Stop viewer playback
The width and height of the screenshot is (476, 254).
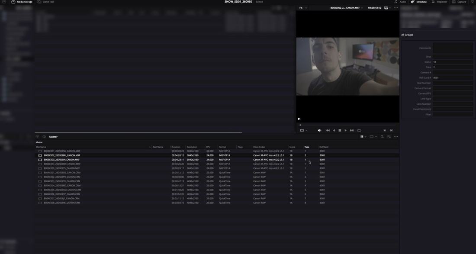point(340,131)
